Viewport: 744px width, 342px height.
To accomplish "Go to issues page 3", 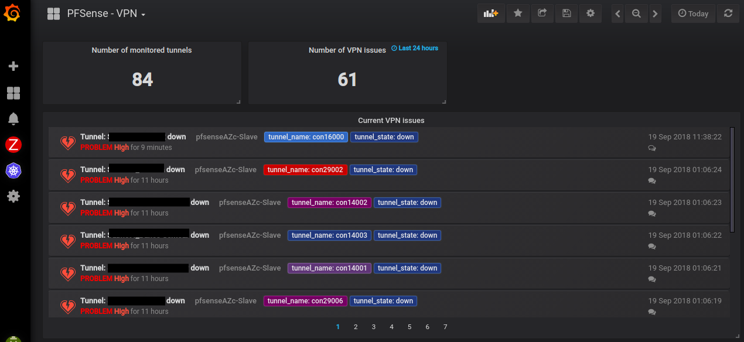I will [x=374, y=327].
